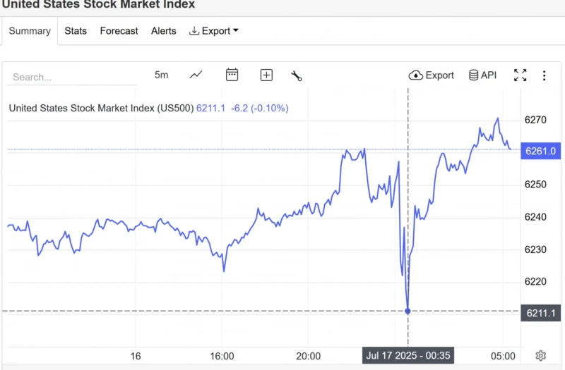Viewport: 565px width, 370px height.
Task: Open the API data access option
Action: click(483, 75)
